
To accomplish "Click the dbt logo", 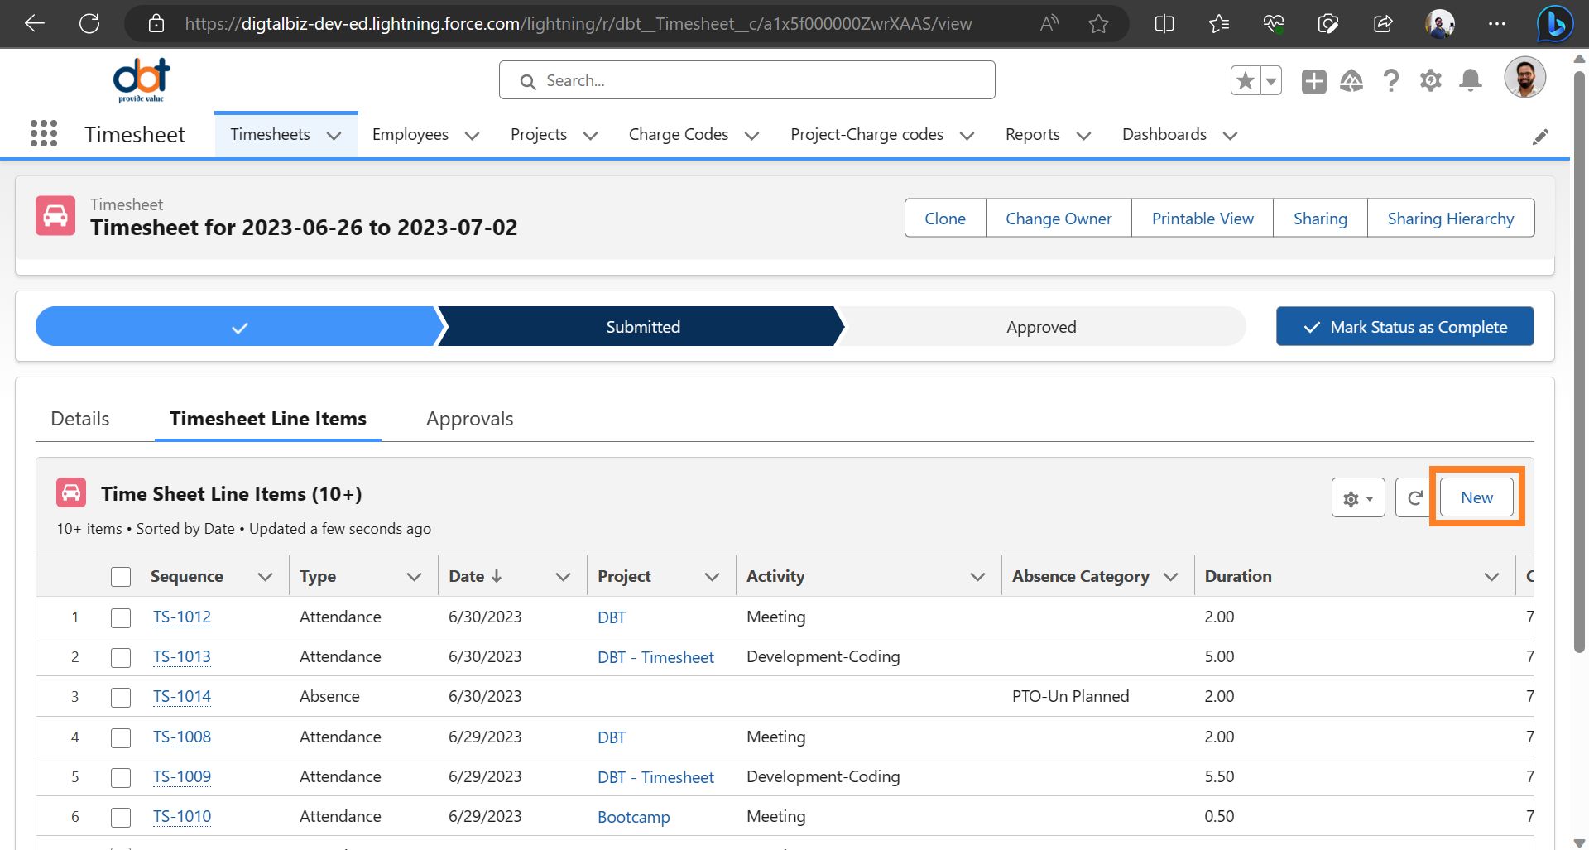I will 142,80.
